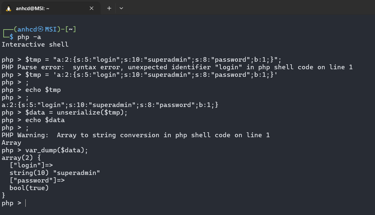Close the anhcd@MSI terminal tab

pos(91,9)
